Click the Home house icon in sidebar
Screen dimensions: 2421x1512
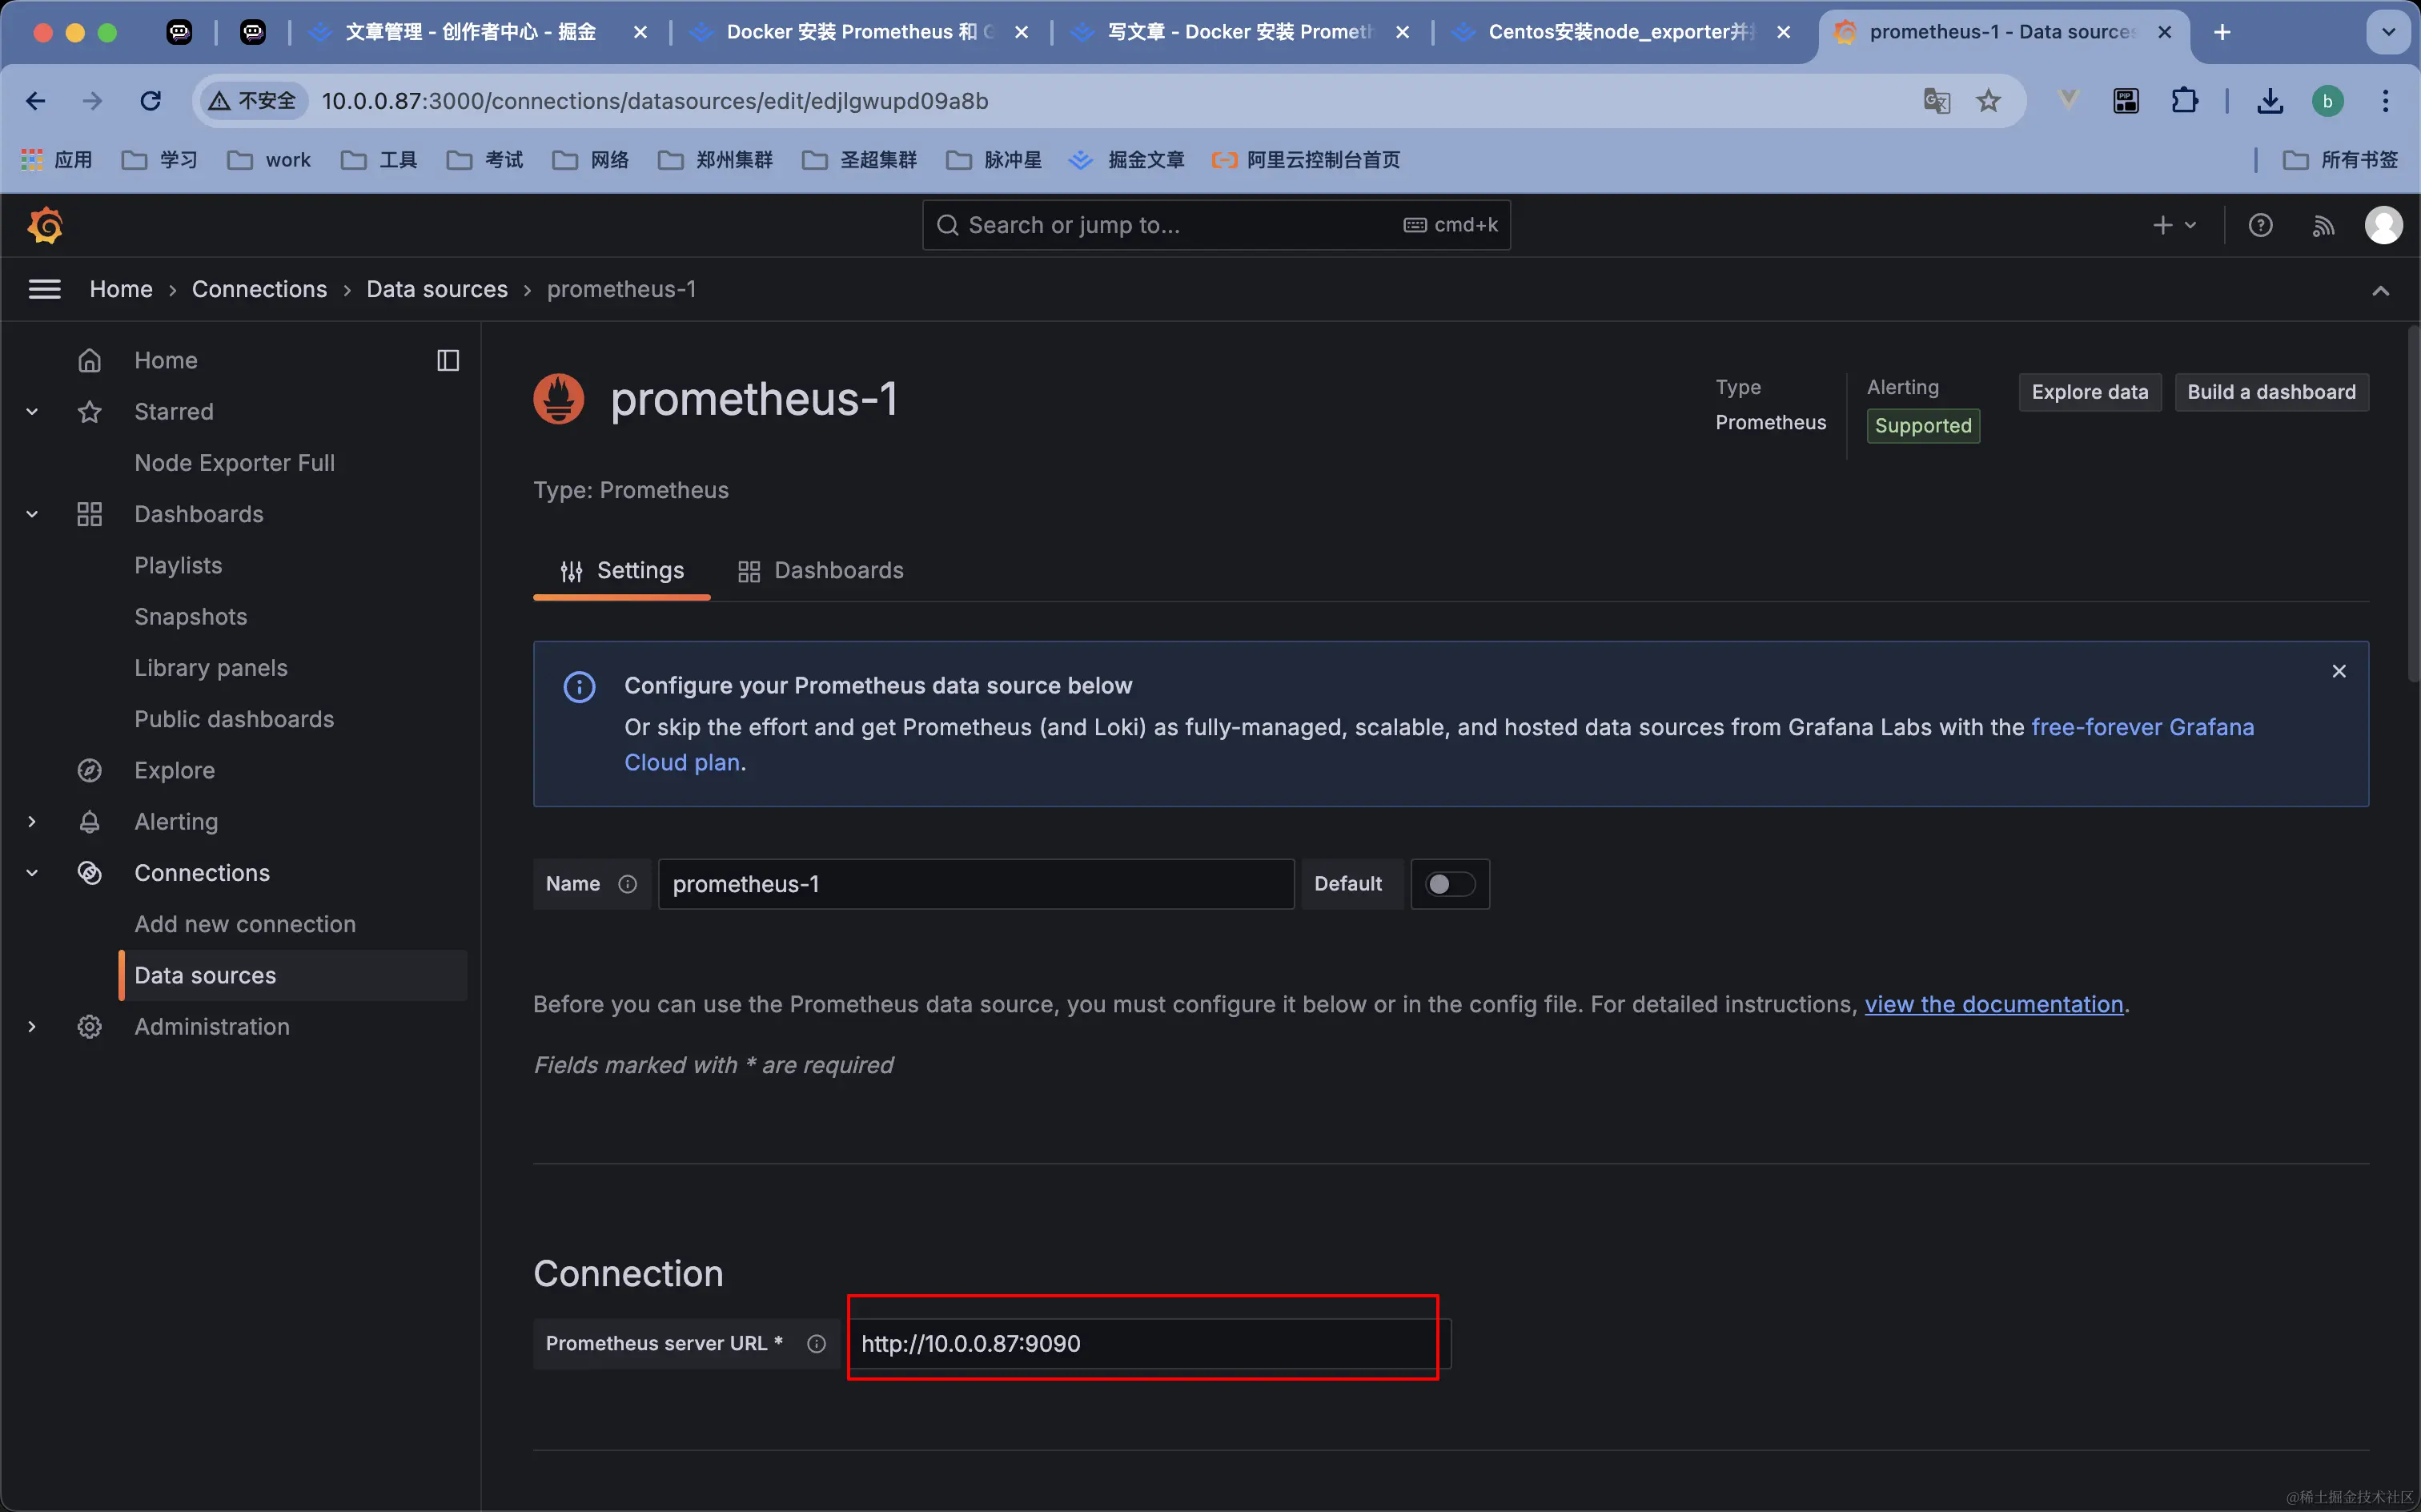point(89,360)
